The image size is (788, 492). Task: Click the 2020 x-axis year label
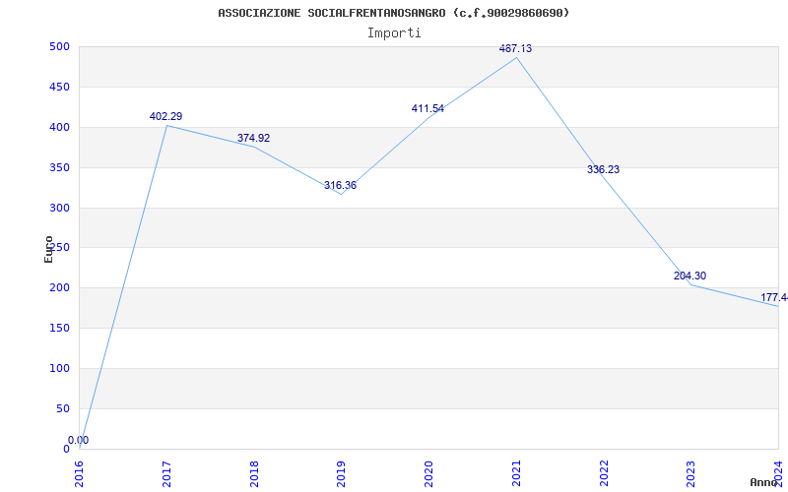coord(428,473)
